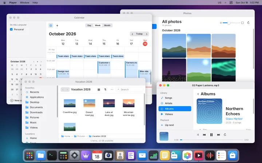The image size is (262, 163).
Task: Open Terminal from the dock
Action: 52,155
